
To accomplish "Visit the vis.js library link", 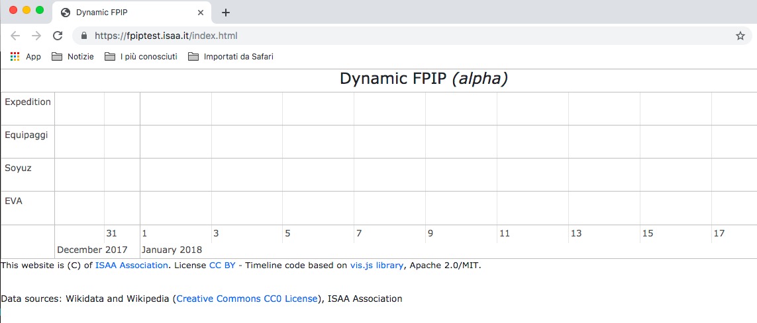I will [376, 266].
